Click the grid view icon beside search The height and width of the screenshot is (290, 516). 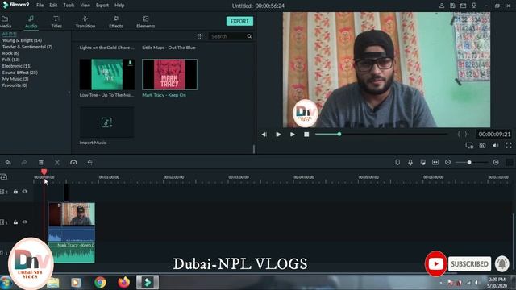click(200, 36)
